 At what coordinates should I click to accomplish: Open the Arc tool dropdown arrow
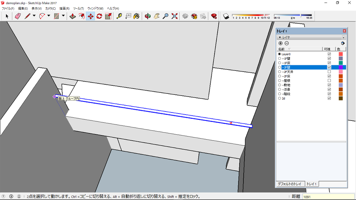[49, 16]
